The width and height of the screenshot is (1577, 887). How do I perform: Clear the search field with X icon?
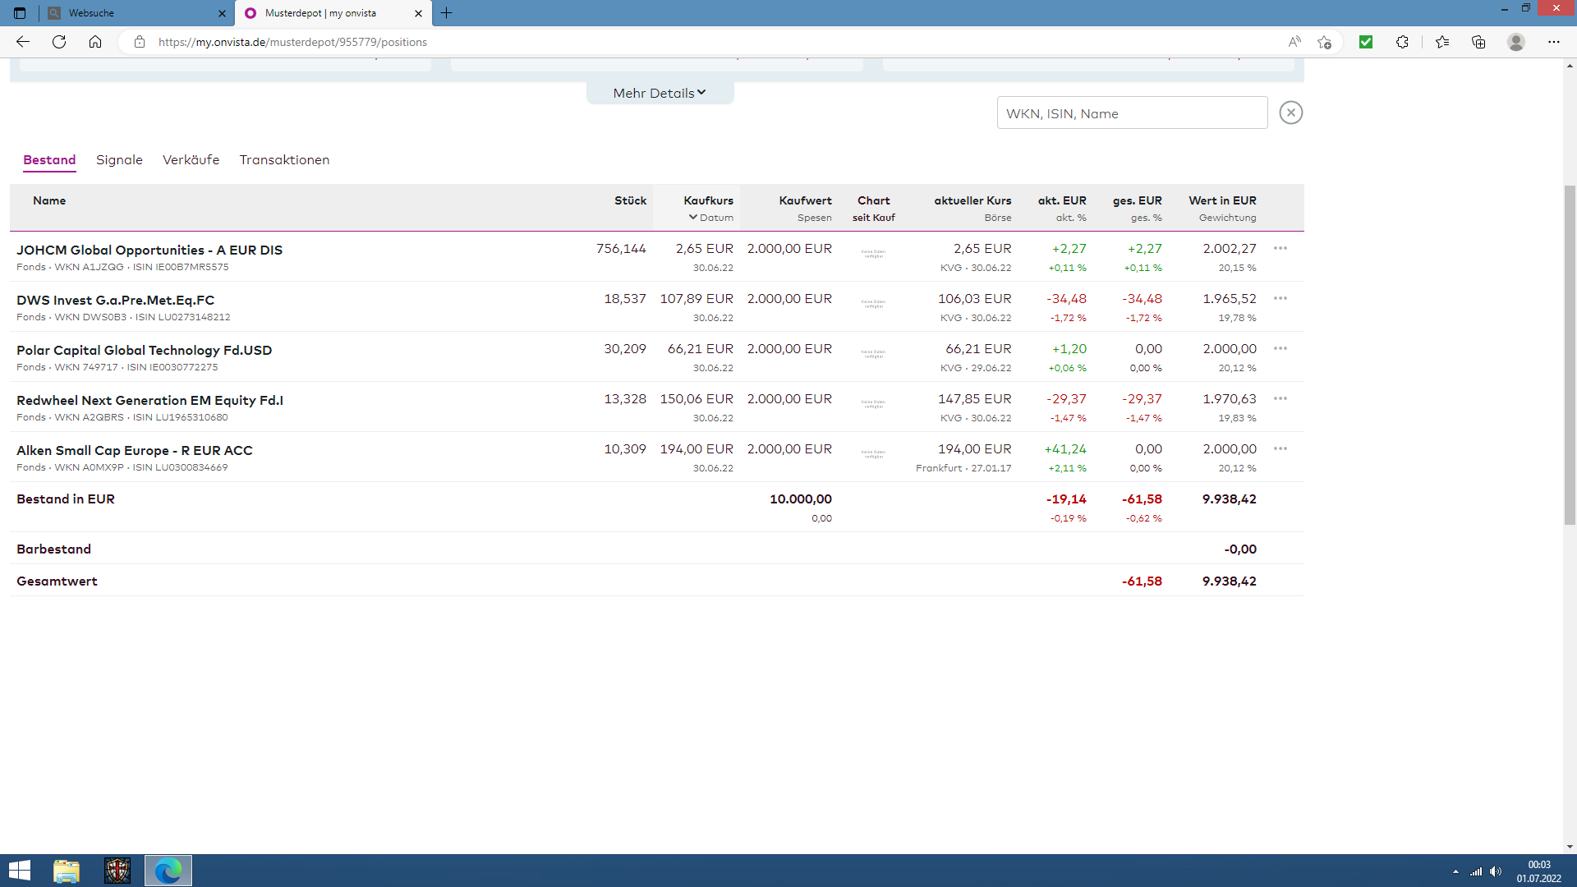1290,113
